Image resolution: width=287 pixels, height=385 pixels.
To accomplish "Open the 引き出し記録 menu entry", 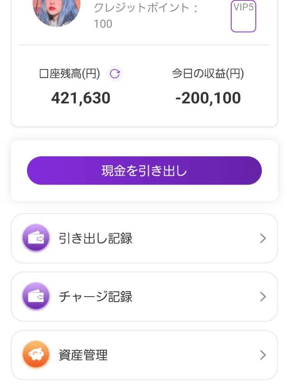I will click(96, 239).
